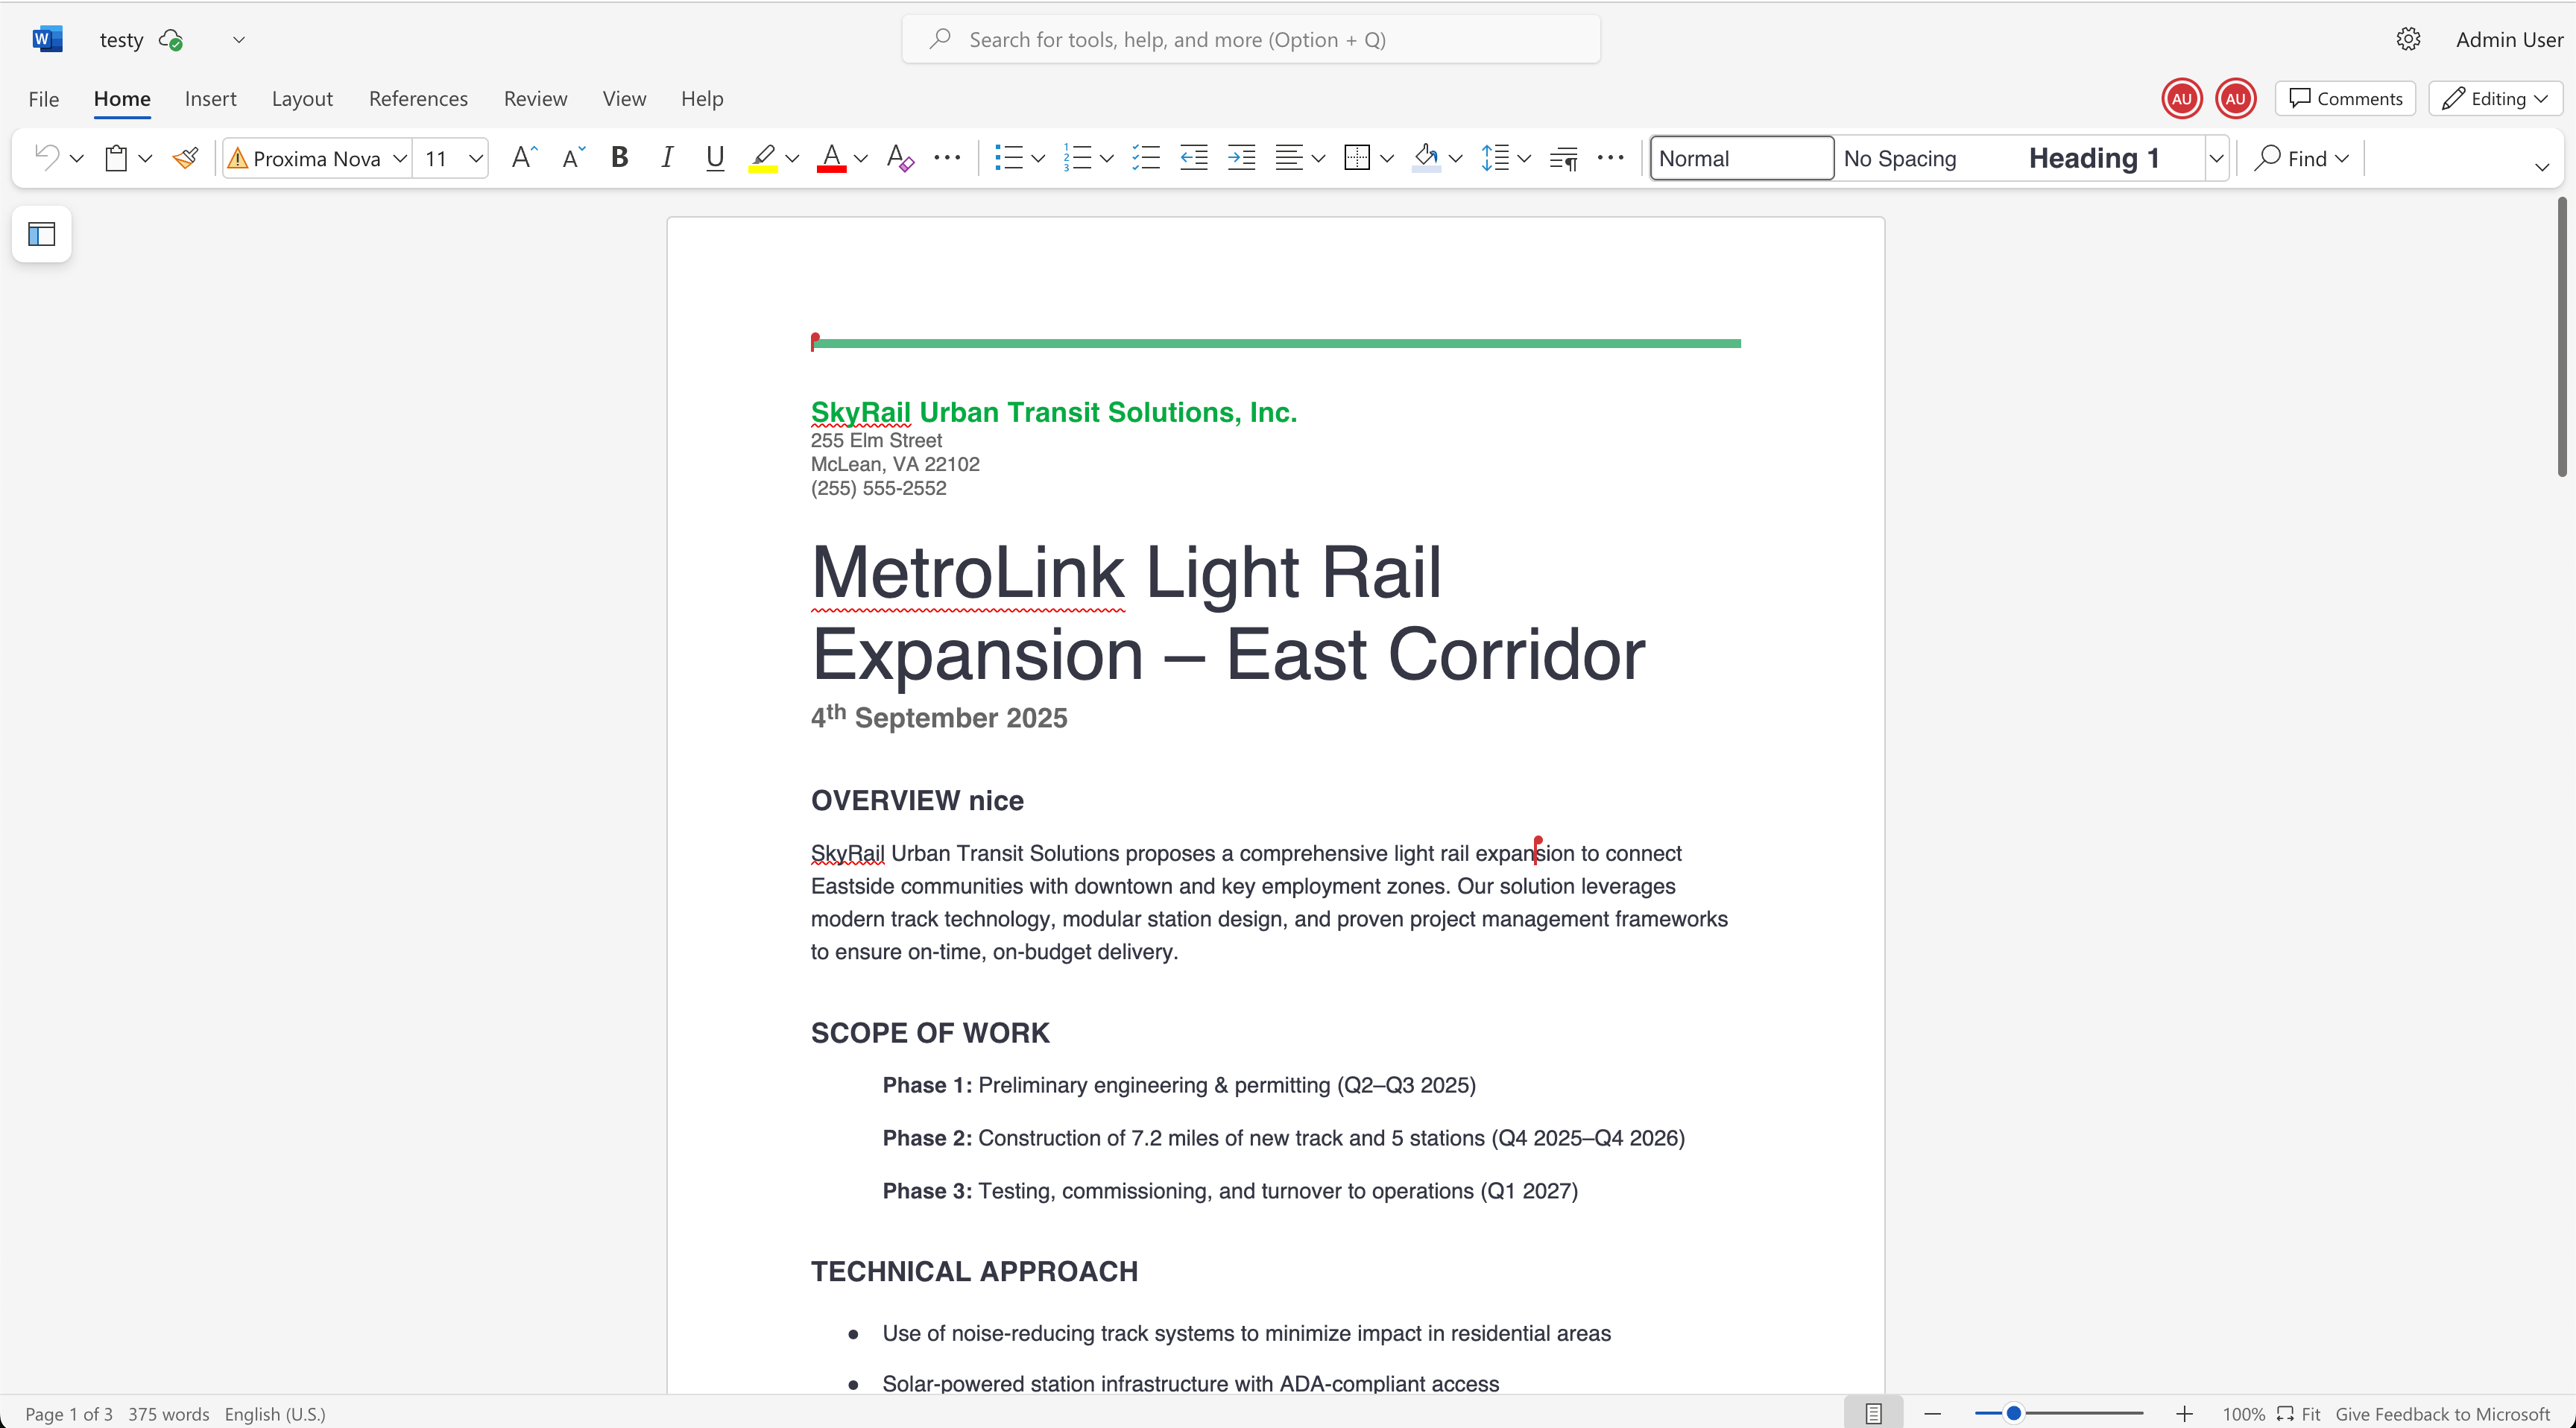2576x1428 pixels.
Task: Apply the Heading 1 style
Action: tap(2094, 158)
